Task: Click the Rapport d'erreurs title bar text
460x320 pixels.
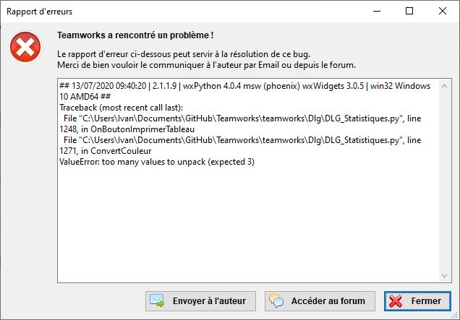Action: pos(39,12)
